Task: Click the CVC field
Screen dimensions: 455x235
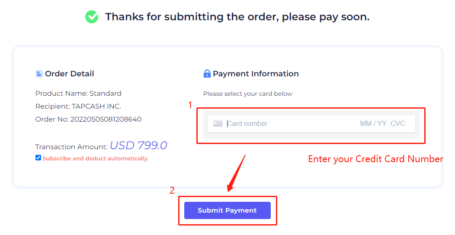Action: pos(398,124)
